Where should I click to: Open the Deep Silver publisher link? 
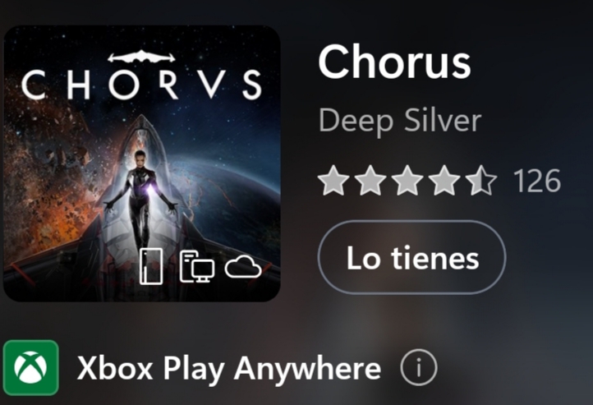[400, 121]
